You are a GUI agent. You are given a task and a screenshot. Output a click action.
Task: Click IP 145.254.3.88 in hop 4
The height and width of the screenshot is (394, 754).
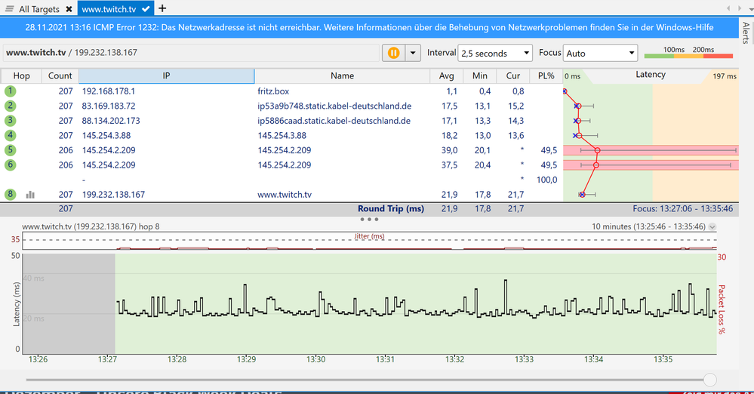(x=106, y=136)
